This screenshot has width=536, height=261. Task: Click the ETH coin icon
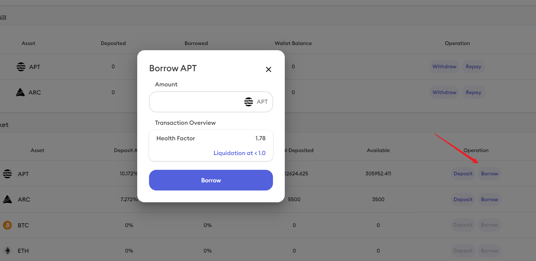(x=7, y=251)
